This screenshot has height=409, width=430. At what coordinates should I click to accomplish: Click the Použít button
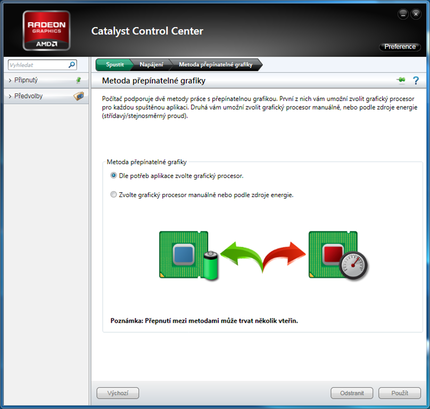point(399,393)
